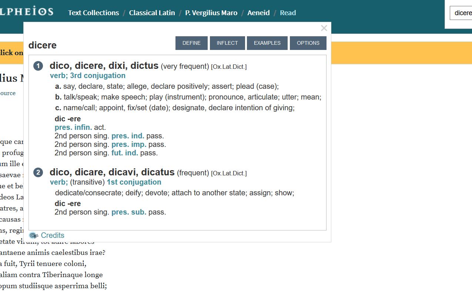Select entry number 1 badge for dico, dicere

point(38,66)
